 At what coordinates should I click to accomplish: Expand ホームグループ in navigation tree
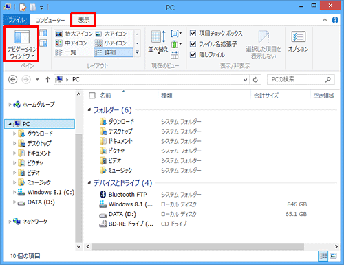point(10,105)
